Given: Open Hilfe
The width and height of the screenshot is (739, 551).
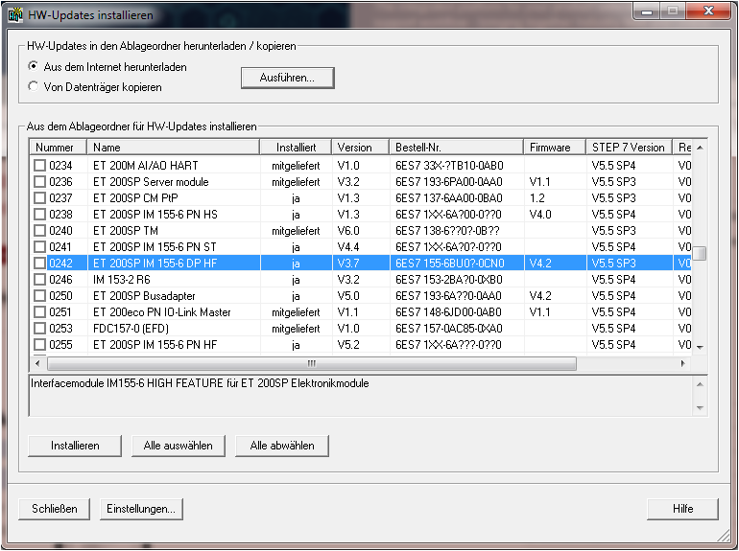Looking at the screenshot, I should coord(682,509).
